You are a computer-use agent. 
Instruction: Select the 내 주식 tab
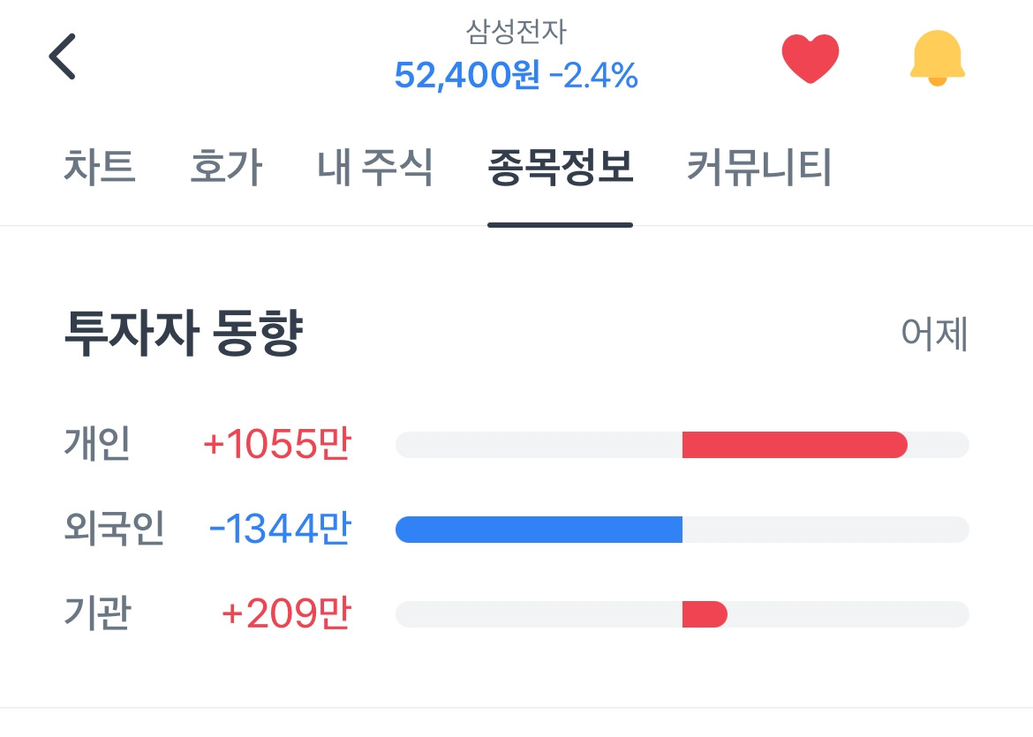click(x=375, y=168)
